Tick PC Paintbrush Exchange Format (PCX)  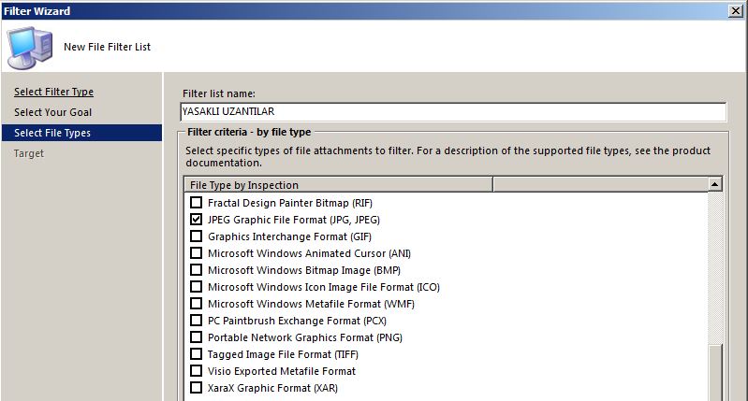click(x=197, y=321)
